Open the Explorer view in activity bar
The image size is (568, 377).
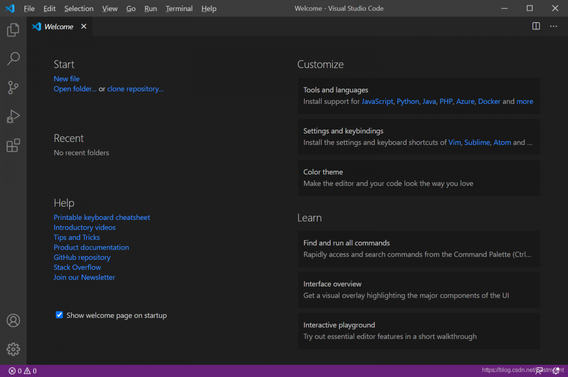13,30
